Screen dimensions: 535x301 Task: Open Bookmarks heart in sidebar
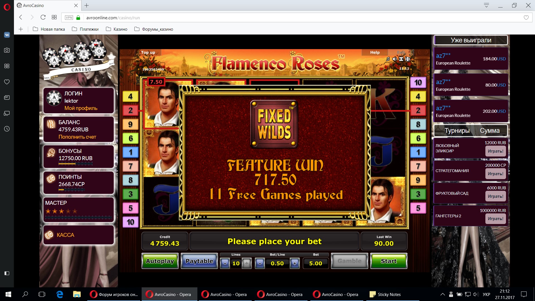[7, 82]
